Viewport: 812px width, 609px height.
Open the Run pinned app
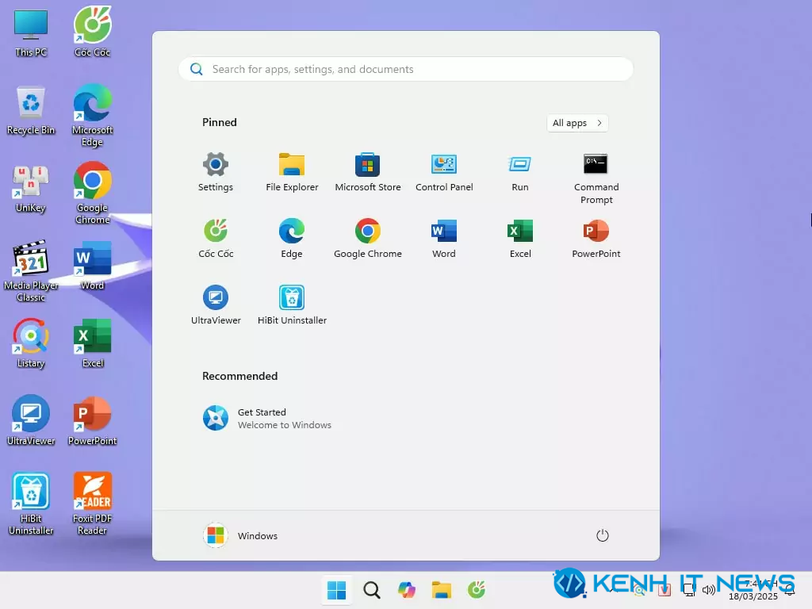click(520, 172)
